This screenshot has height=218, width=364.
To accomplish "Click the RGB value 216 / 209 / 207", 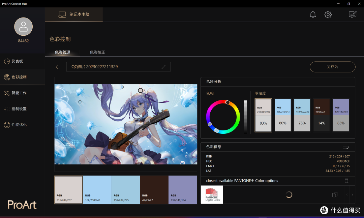I will coord(339,156).
